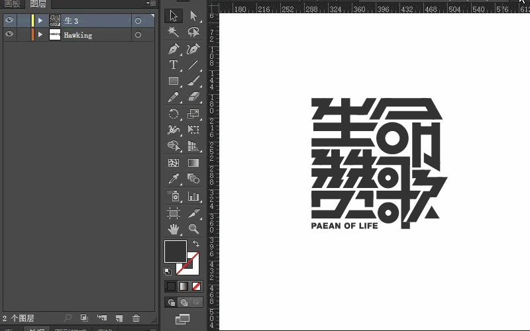The width and height of the screenshot is (530, 331).
Task: Change screen mode button
Action: pyautogui.click(x=183, y=318)
